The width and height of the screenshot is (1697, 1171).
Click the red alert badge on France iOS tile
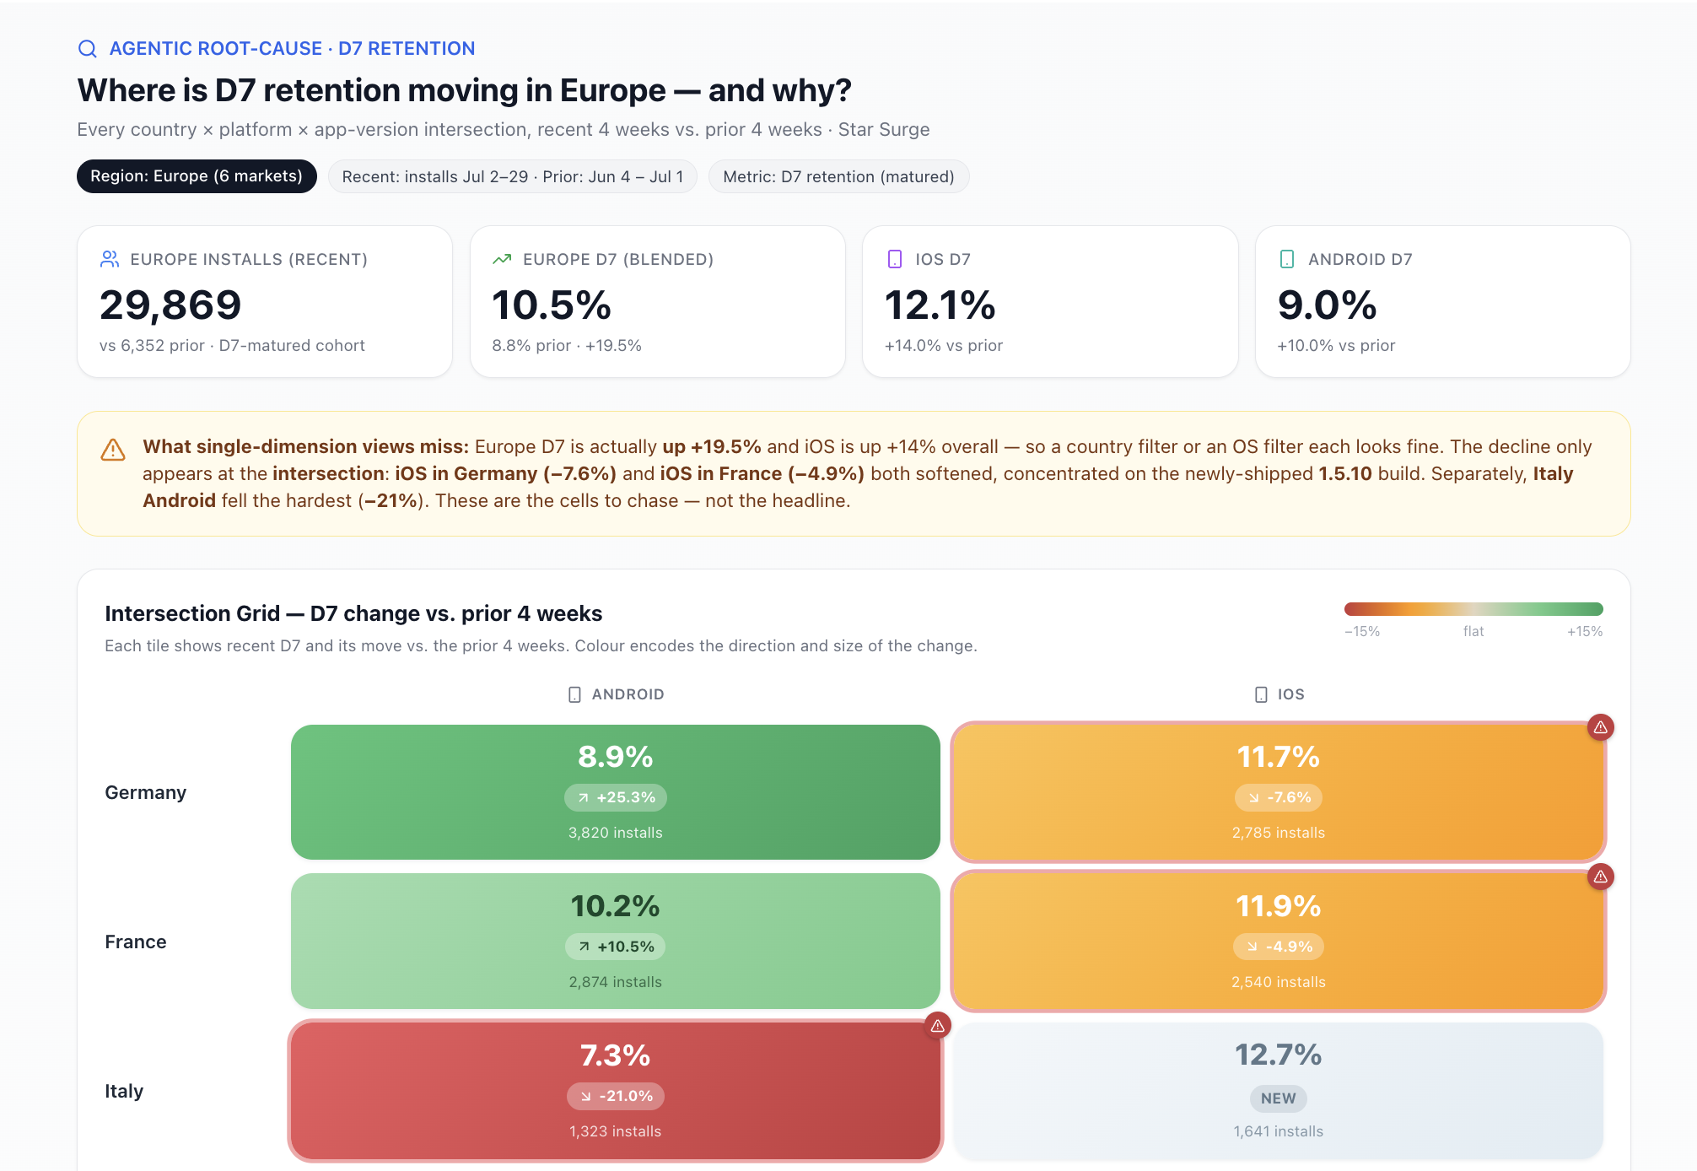pyautogui.click(x=1600, y=877)
